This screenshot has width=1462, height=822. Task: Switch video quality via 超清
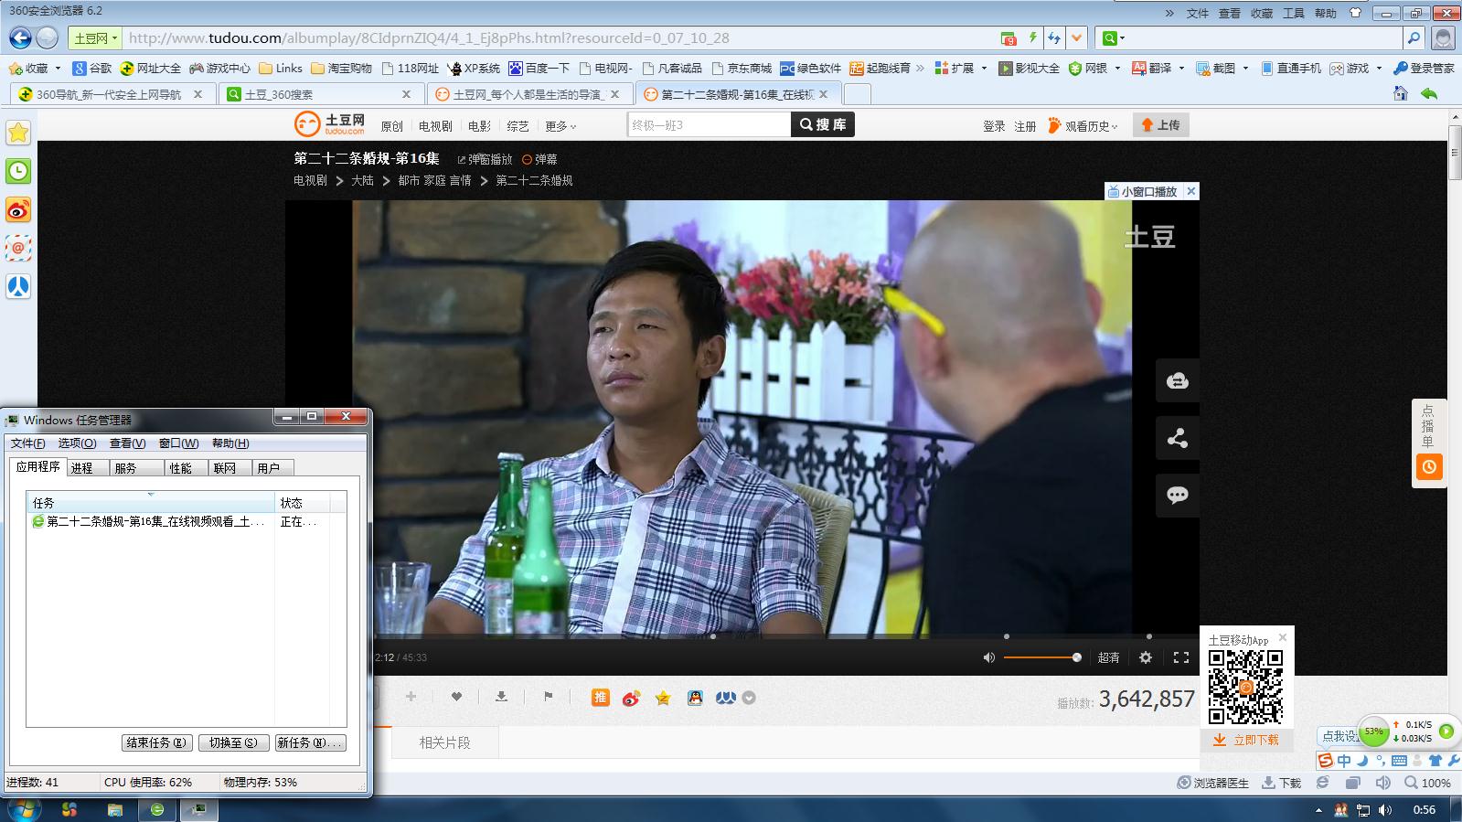point(1109,657)
